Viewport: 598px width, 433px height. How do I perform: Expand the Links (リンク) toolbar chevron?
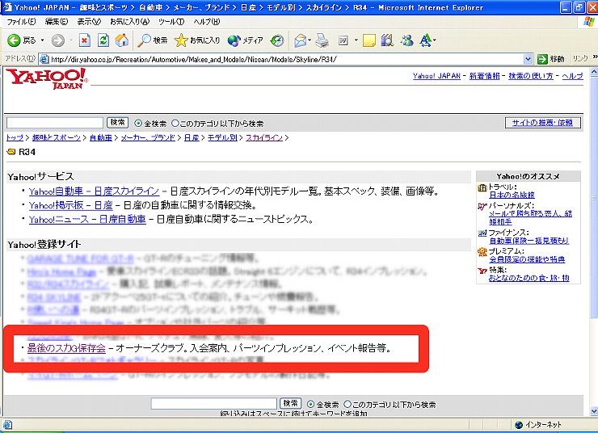tap(595, 57)
